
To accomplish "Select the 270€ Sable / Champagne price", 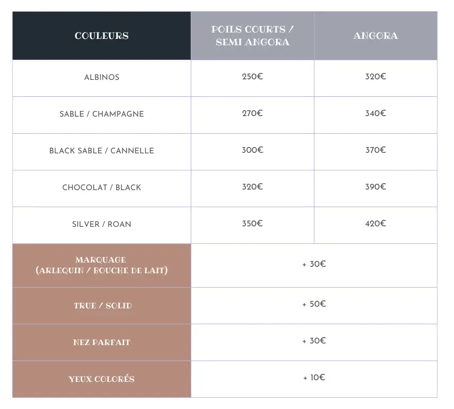I will (253, 113).
